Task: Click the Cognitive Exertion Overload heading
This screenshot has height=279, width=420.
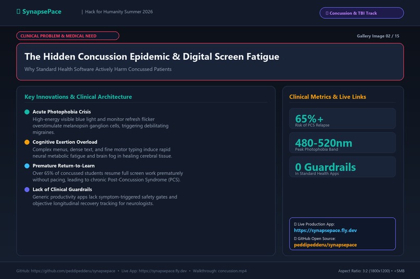Action: point(65,142)
